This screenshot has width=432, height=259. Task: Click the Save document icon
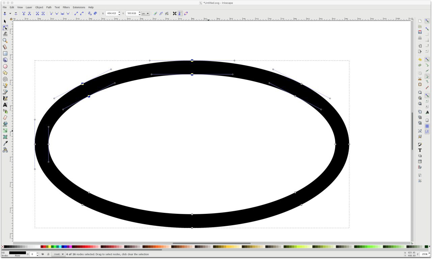pos(420,32)
